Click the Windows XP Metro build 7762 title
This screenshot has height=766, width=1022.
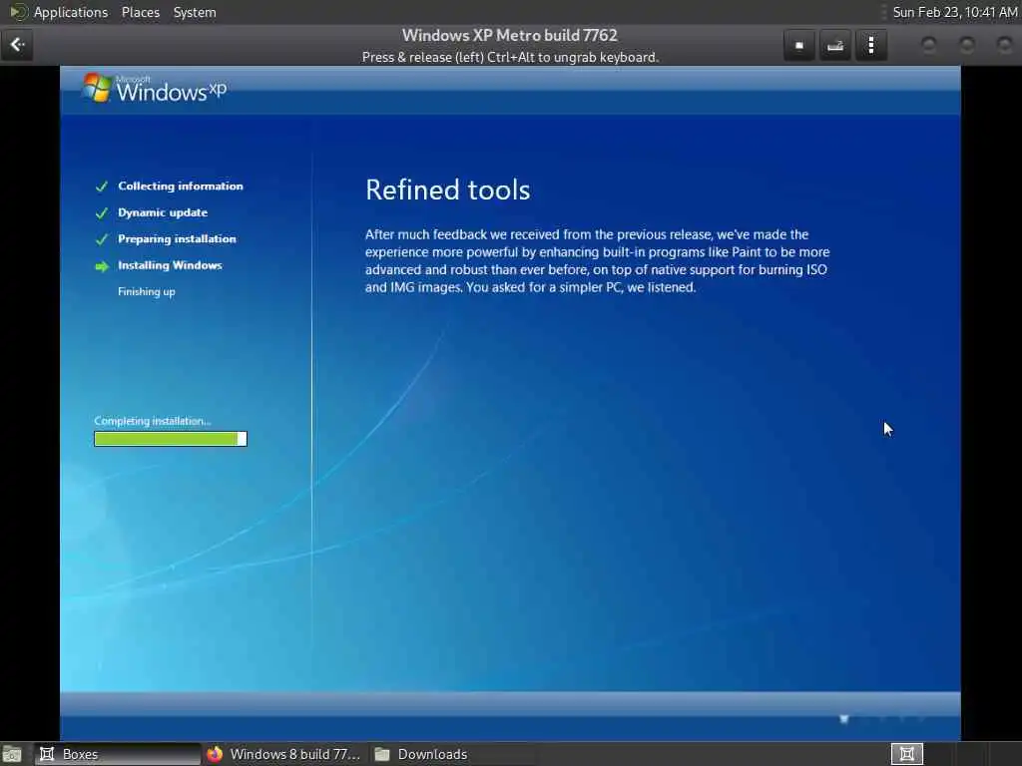click(509, 35)
